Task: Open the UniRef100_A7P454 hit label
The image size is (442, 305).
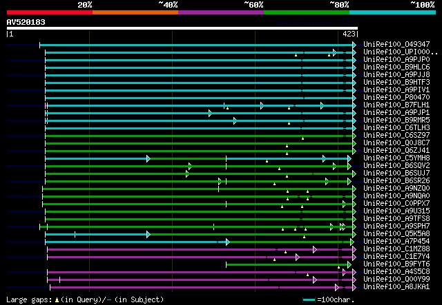Action: click(396, 241)
